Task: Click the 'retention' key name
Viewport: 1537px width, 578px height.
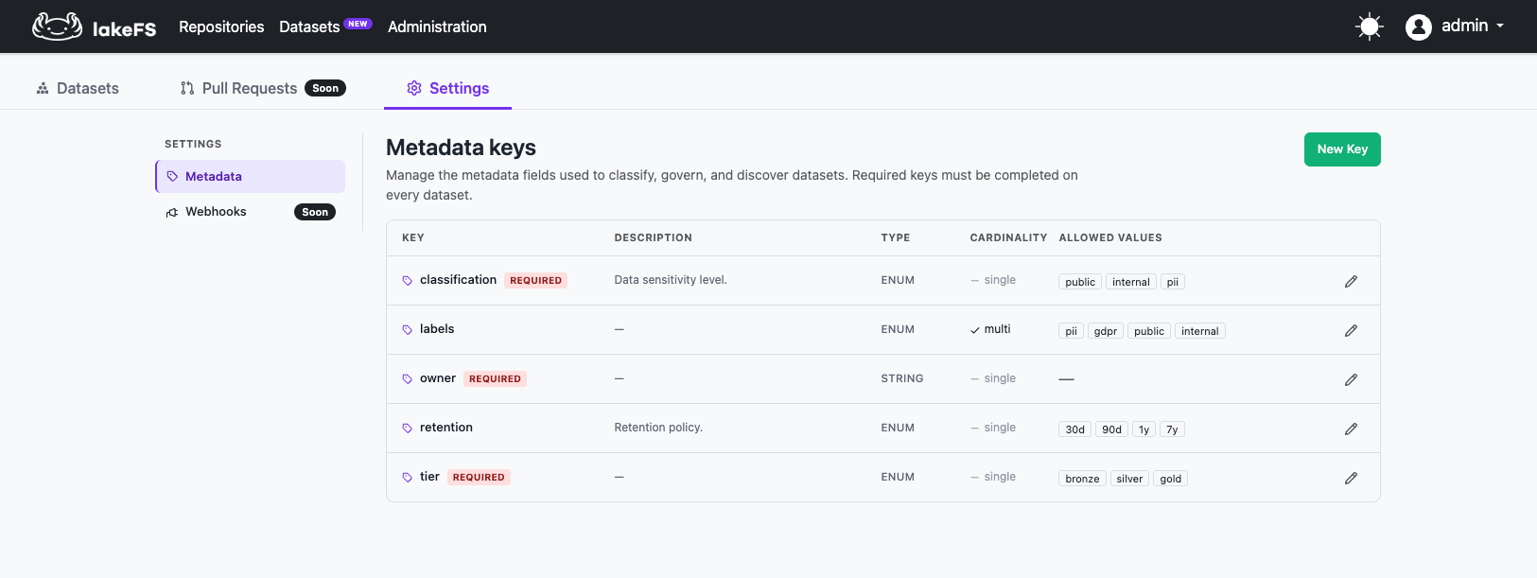Action: [x=446, y=428]
